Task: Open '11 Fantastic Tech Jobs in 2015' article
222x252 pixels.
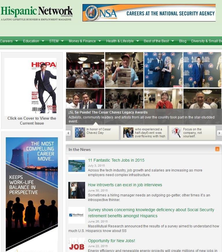Action: (116, 160)
